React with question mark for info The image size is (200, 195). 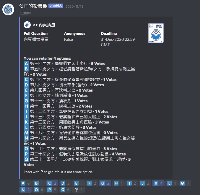(x=78, y=190)
